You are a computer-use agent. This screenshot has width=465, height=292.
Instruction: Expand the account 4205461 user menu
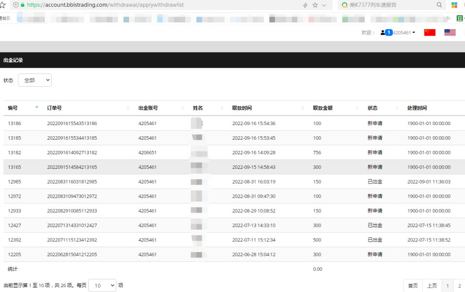pos(400,33)
